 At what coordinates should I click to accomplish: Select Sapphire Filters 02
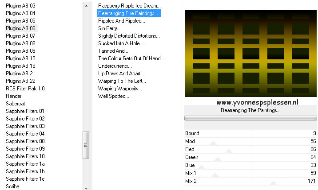coord(25,119)
